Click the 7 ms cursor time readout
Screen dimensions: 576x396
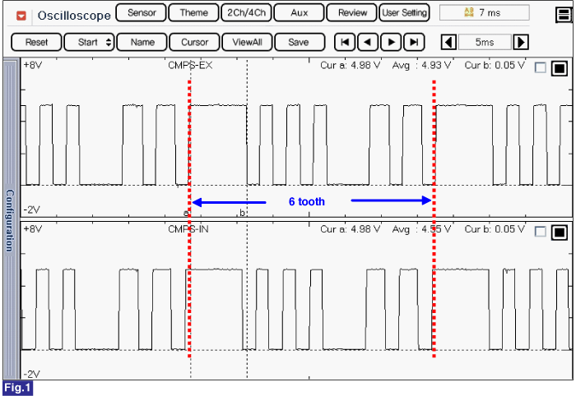(x=484, y=13)
